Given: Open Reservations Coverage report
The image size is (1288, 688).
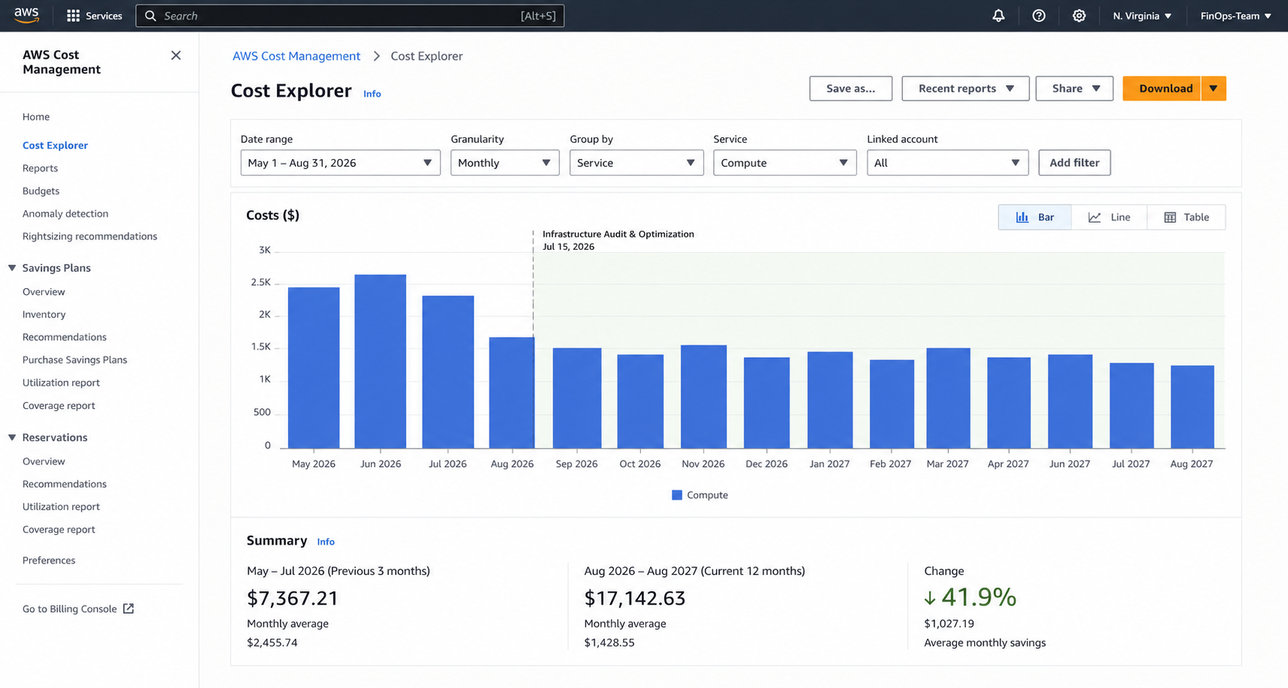Looking at the screenshot, I should coord(59,530).
